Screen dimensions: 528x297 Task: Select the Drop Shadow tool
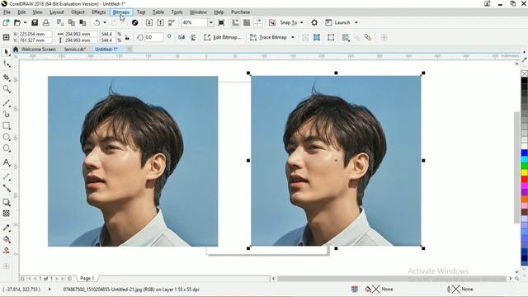(6, 202)
